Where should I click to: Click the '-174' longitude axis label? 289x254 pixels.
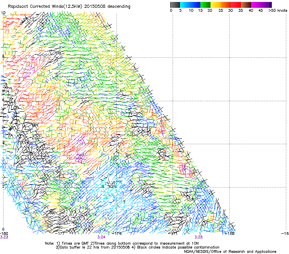(x=116, y=233)
